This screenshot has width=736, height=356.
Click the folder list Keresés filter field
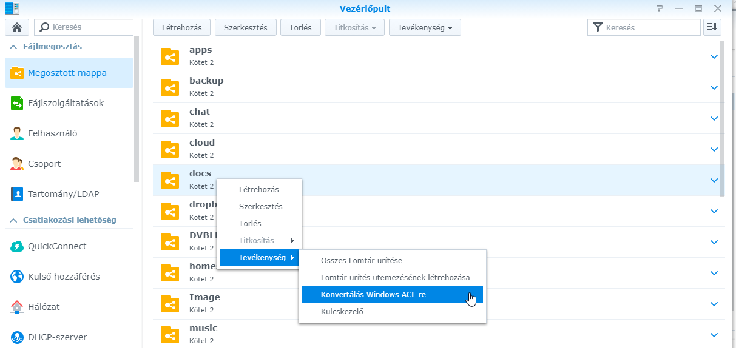coord(644,27)
